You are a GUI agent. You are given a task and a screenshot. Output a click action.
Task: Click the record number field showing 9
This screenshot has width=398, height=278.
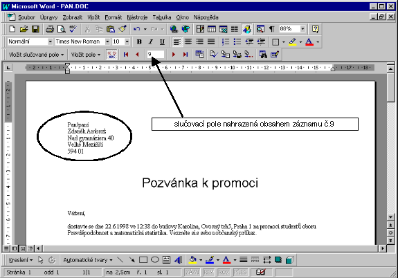pos(156,54)
